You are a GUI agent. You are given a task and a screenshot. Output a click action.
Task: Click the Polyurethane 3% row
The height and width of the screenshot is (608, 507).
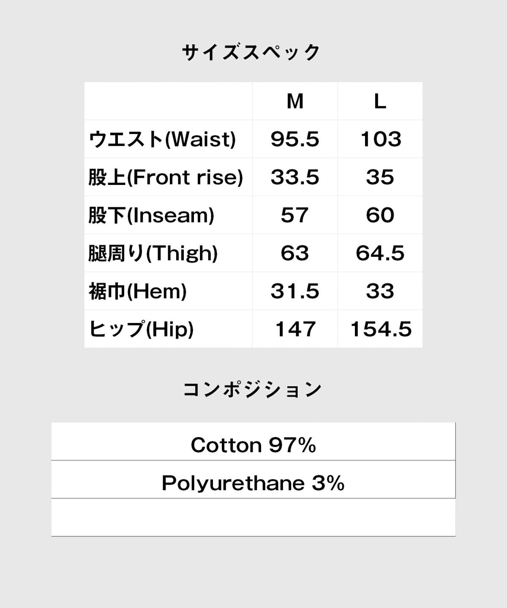[x=253, y=479]
